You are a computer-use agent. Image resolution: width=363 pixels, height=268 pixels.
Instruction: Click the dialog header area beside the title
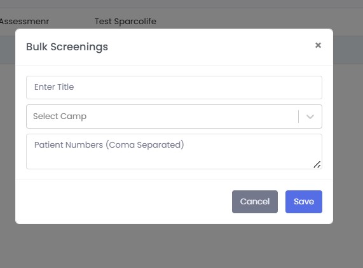click(209, 47)
